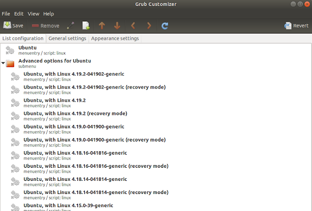The width and height of the screenshot is (312, 211).
Task: Click gear icon of 4.18.16-041816-generic (recovery mode)
Action: pos(15,169)
